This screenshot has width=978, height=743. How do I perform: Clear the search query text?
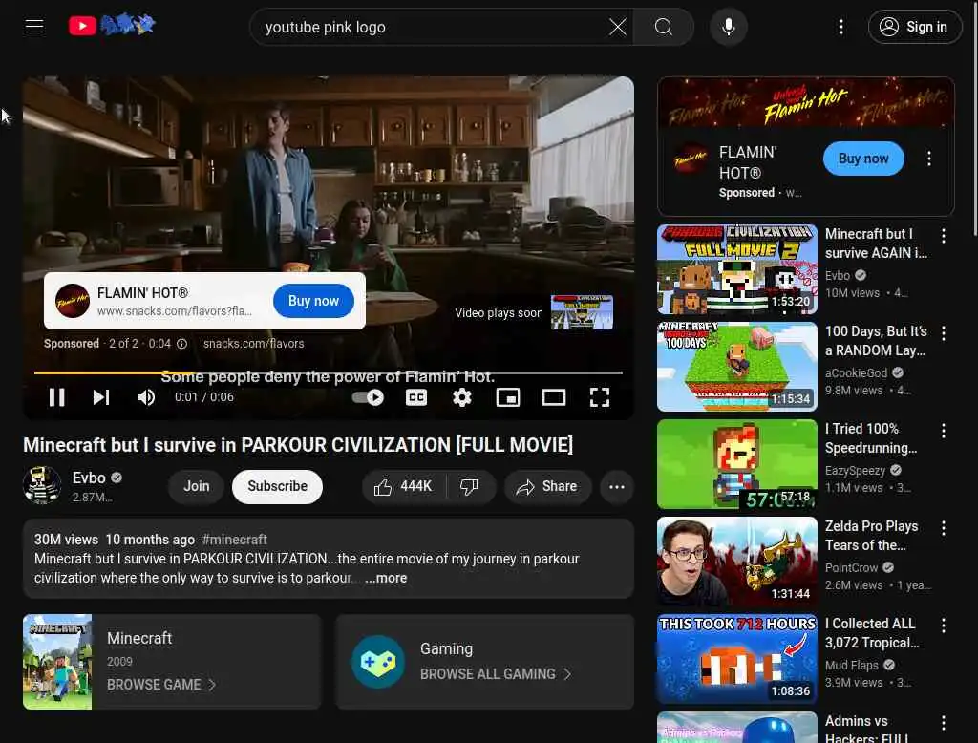(618, 27)
